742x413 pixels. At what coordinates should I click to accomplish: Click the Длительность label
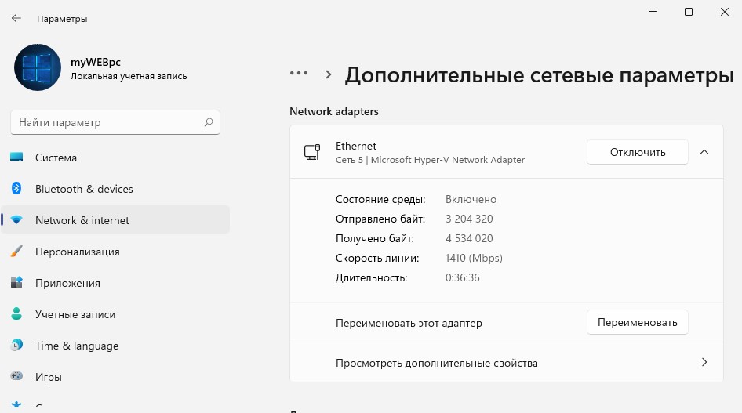(x=372, y=277)
